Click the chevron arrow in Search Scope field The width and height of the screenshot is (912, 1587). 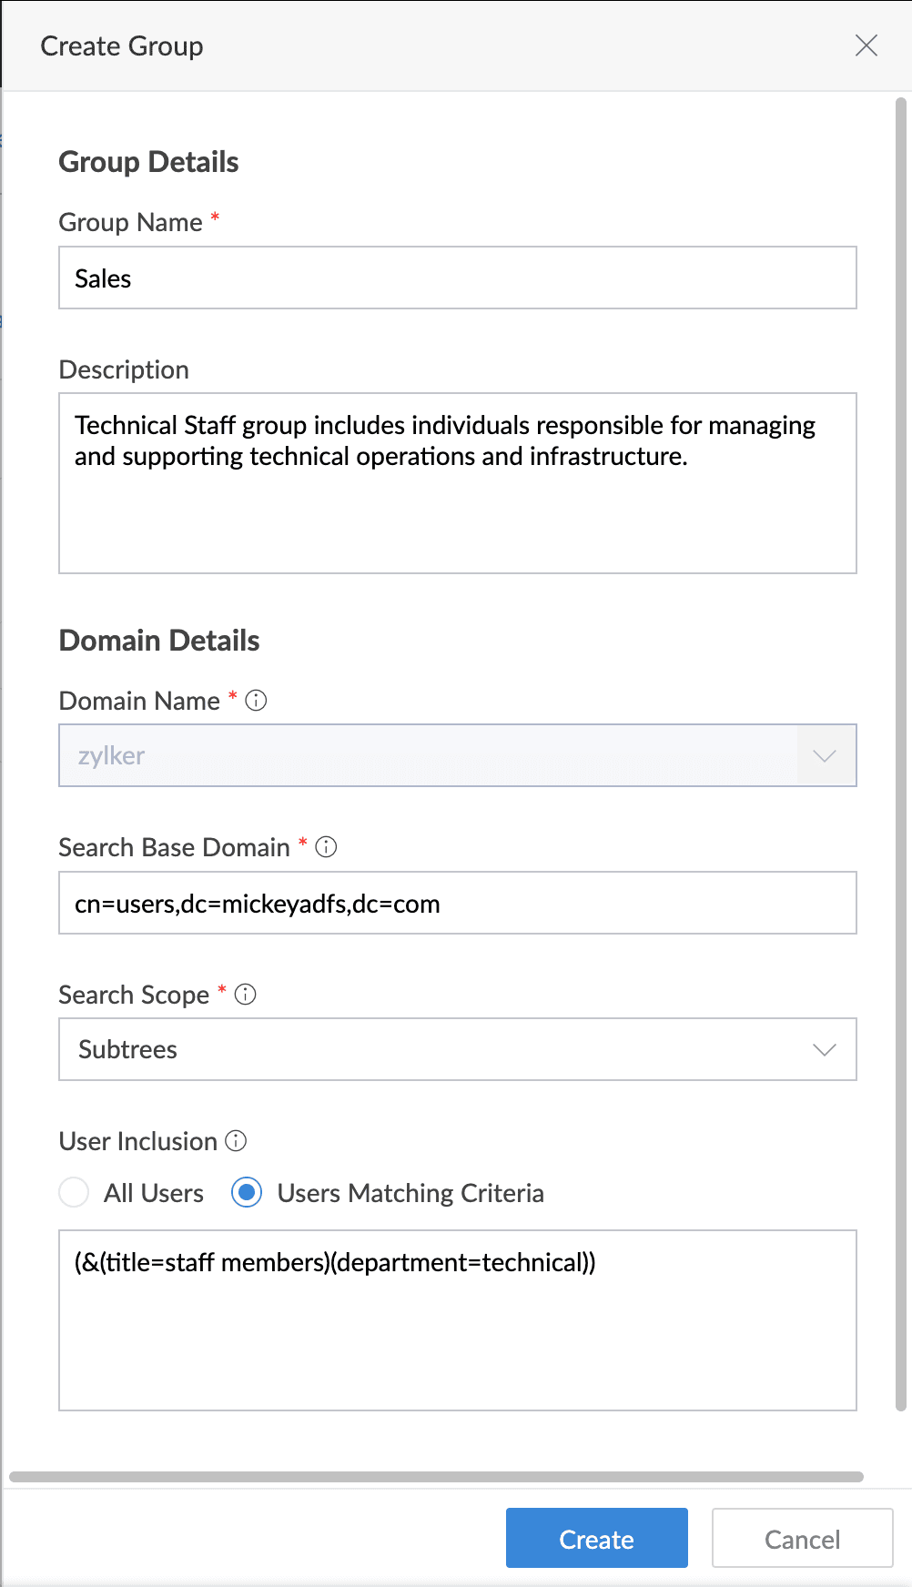click(x=825, y=1049)
